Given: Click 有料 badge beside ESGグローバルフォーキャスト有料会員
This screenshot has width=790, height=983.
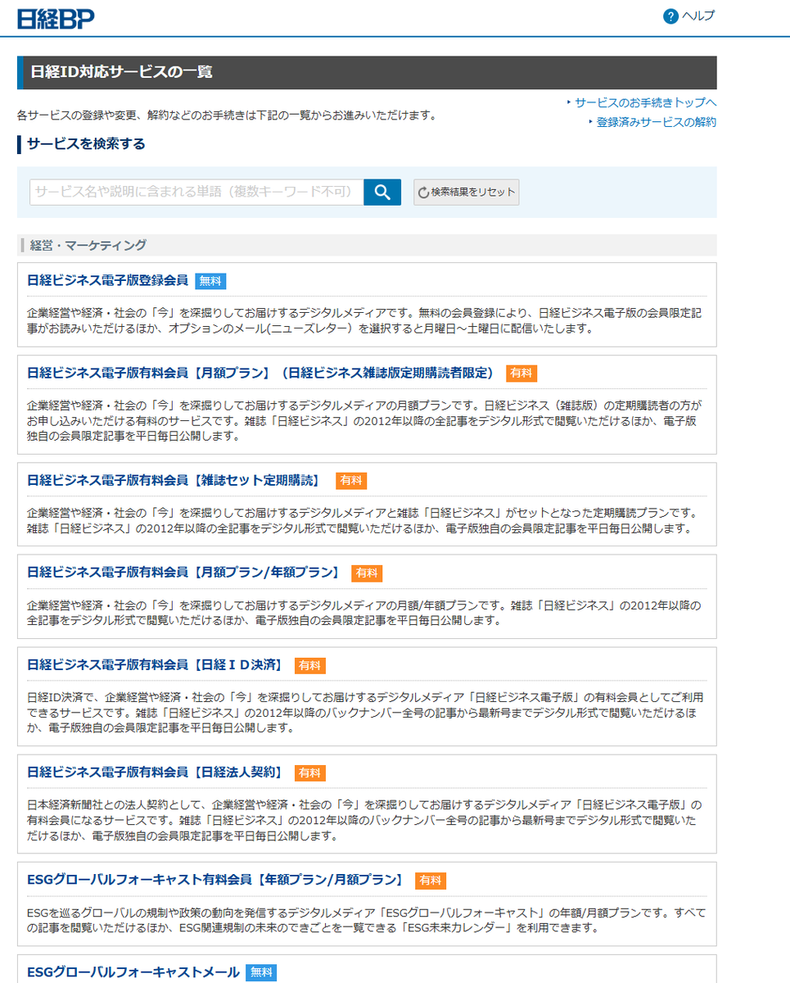Looking at the screenshot, I should click(x=431, y=881).
